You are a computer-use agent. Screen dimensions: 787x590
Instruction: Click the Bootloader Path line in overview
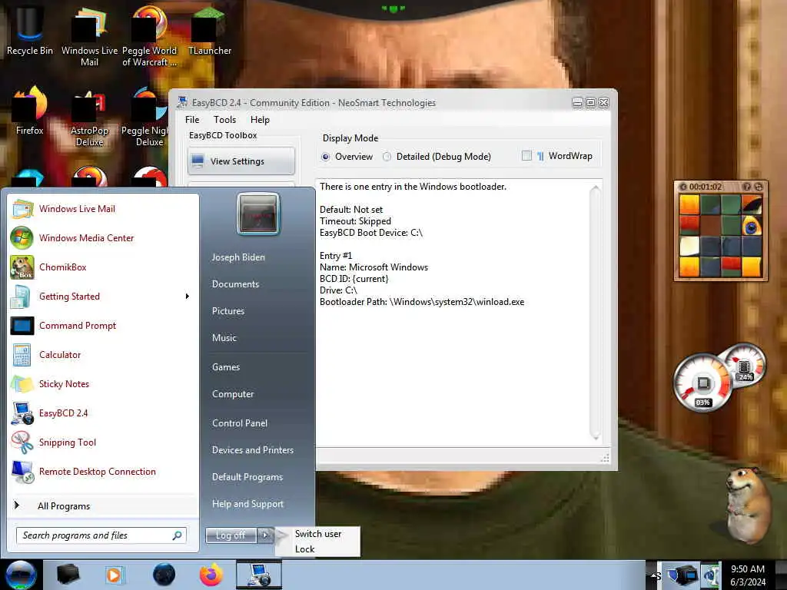point(422,302)
